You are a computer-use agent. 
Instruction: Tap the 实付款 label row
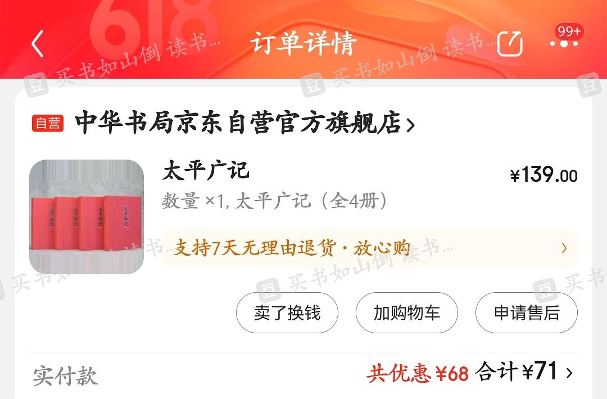pos(303,374)
